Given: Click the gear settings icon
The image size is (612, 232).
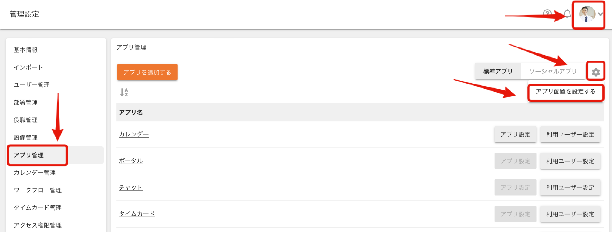Looking at the screenshot, I should [596, 72].
